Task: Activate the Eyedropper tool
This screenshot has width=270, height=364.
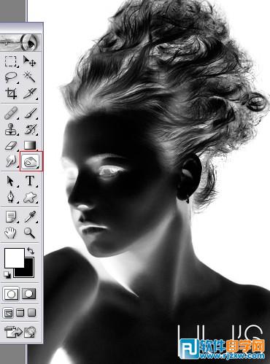Action: pyautogui.click(x=31, y=217)
